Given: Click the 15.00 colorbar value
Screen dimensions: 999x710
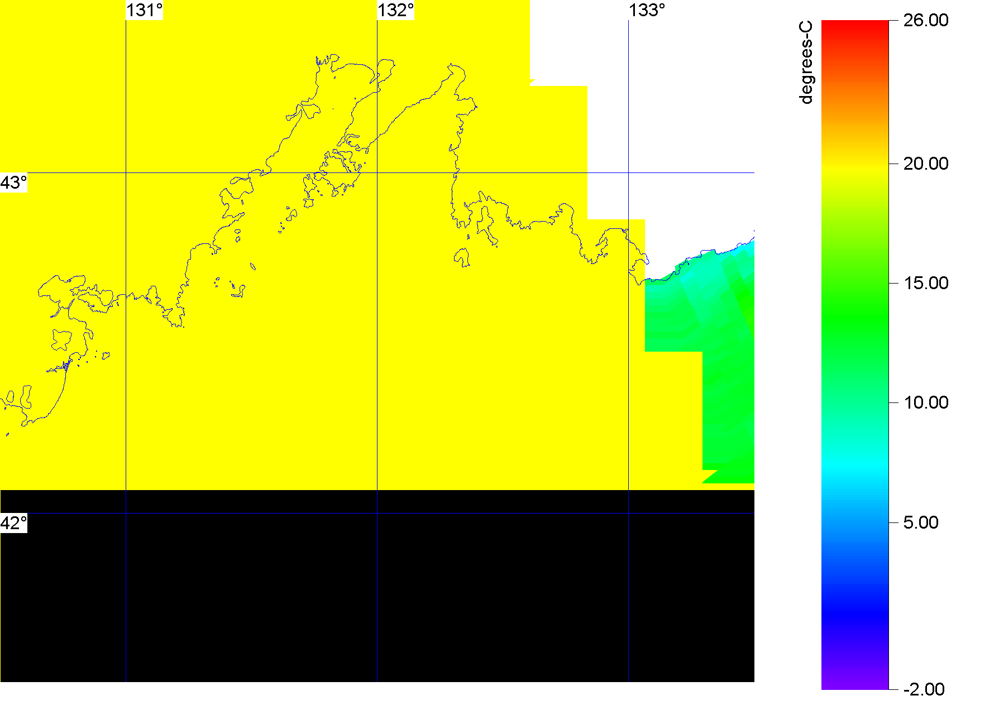Looking at the screenshot, I should (926, 283).
